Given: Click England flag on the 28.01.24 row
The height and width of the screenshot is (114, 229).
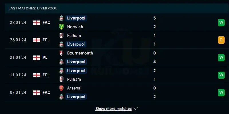Looking at the screenshot, I should pyautogui.click(x=36, y=23).
